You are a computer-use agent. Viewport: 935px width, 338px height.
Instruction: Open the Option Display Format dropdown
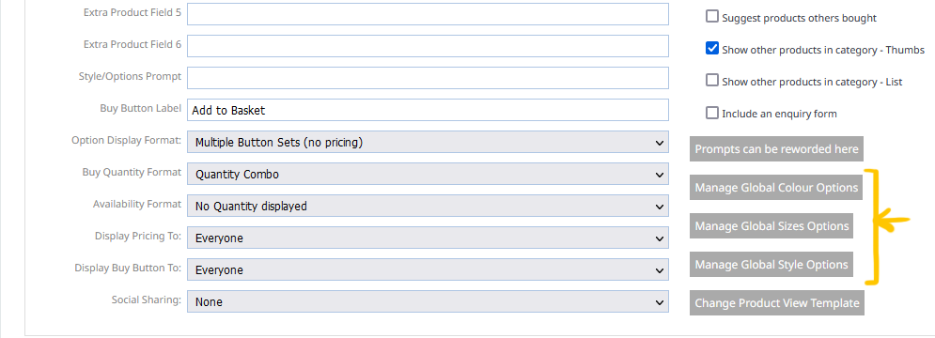(428, 143)
